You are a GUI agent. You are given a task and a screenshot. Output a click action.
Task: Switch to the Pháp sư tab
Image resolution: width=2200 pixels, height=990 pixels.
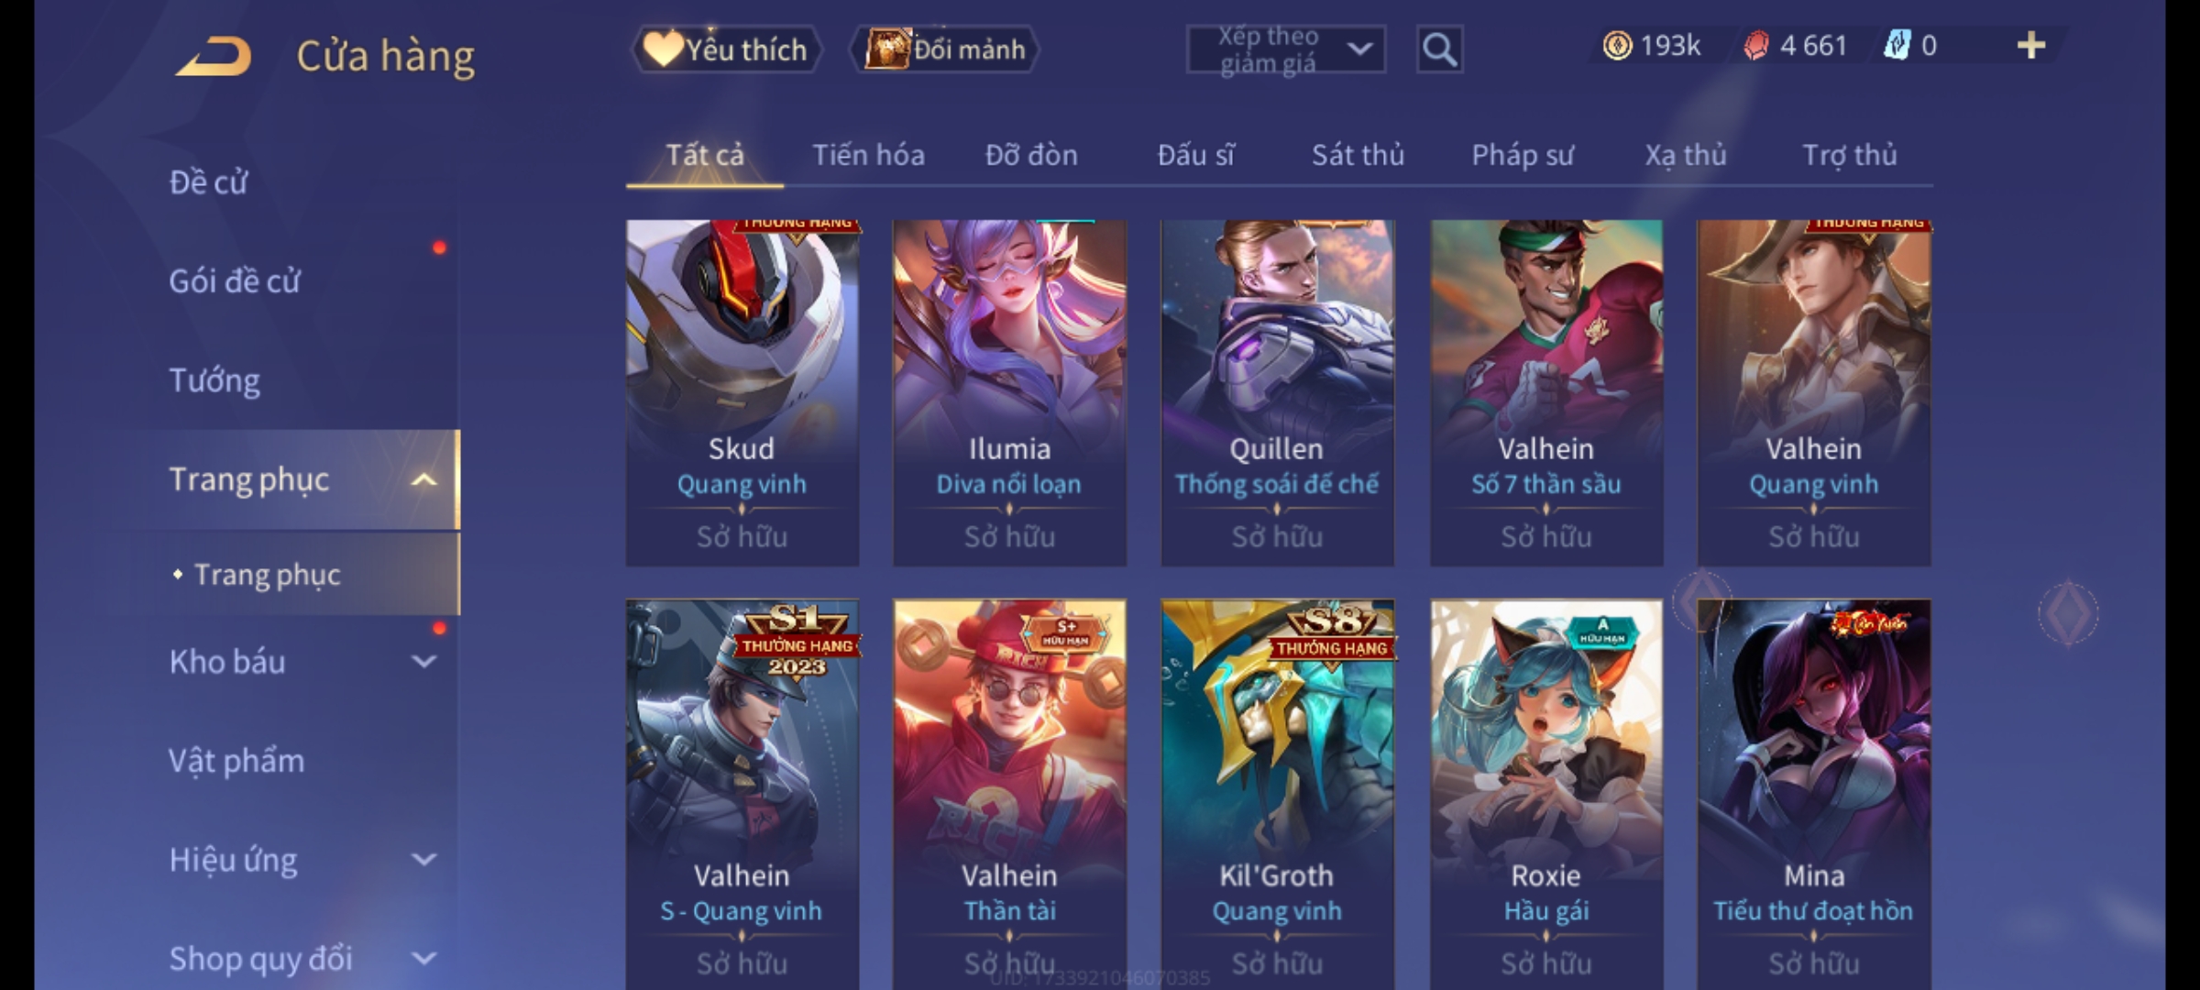1522,155
